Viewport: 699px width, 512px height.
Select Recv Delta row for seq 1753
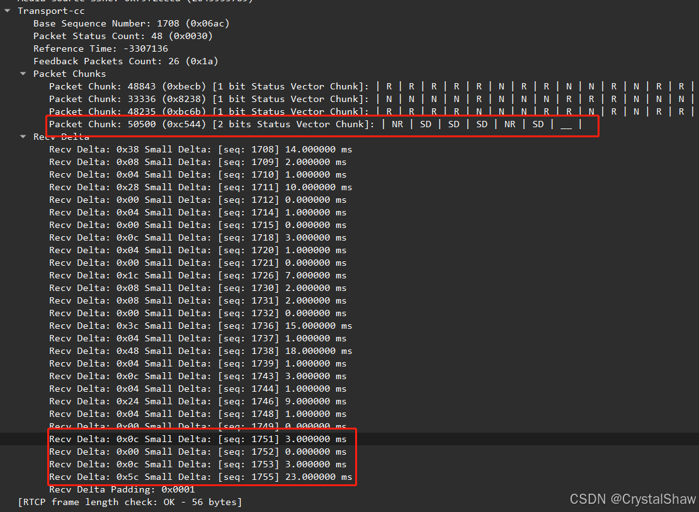pos(198,464)
